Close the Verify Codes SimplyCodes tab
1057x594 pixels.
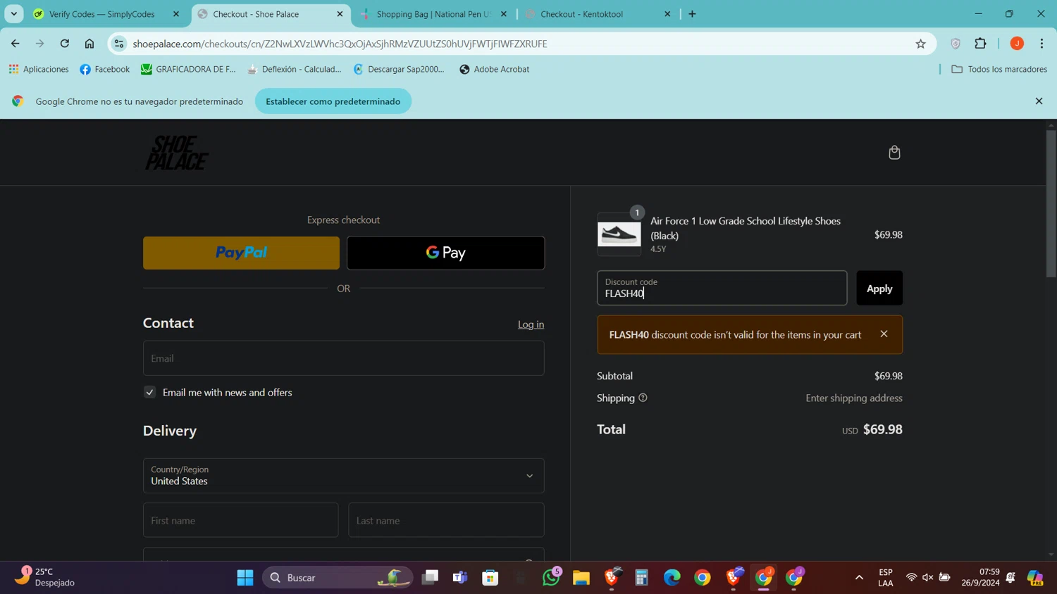pyautogui.click(x=176, y=14)
